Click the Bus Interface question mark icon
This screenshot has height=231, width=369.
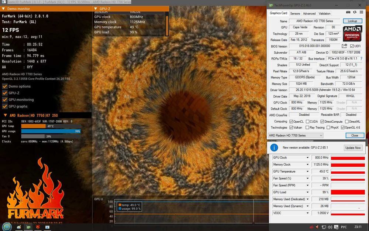point(361,59)
